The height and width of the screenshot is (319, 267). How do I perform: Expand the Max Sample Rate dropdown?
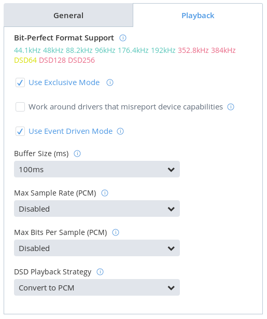[x=97, y=209]
